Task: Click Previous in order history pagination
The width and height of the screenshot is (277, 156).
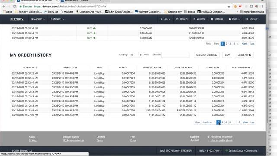Action: coord(207,122)
